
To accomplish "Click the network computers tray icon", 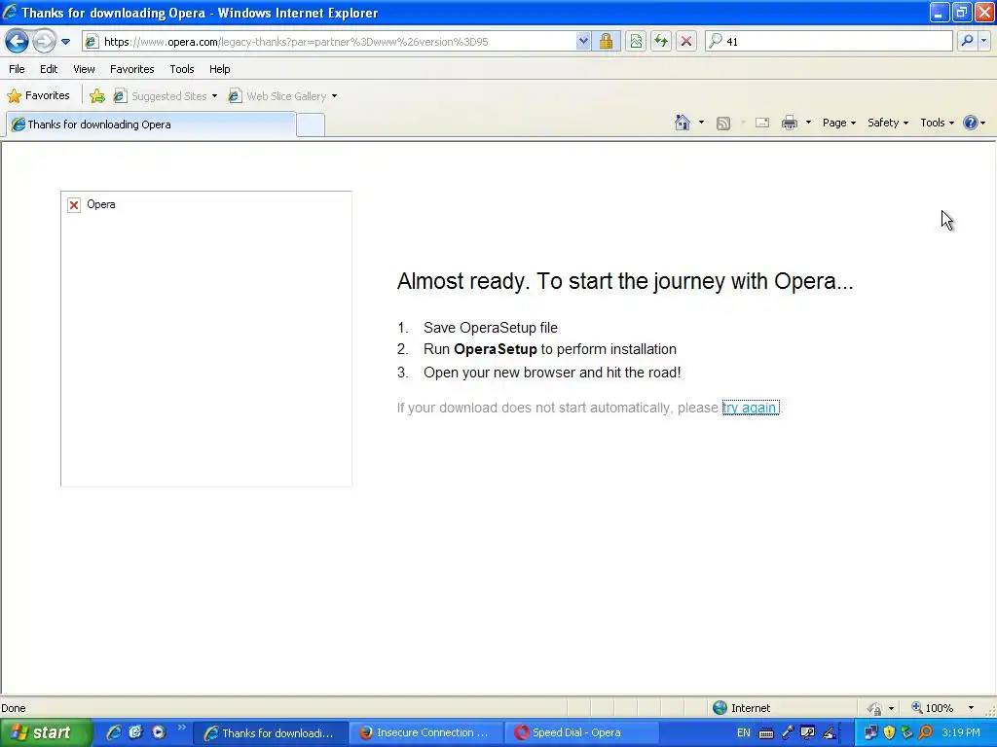I will point(870,732).
